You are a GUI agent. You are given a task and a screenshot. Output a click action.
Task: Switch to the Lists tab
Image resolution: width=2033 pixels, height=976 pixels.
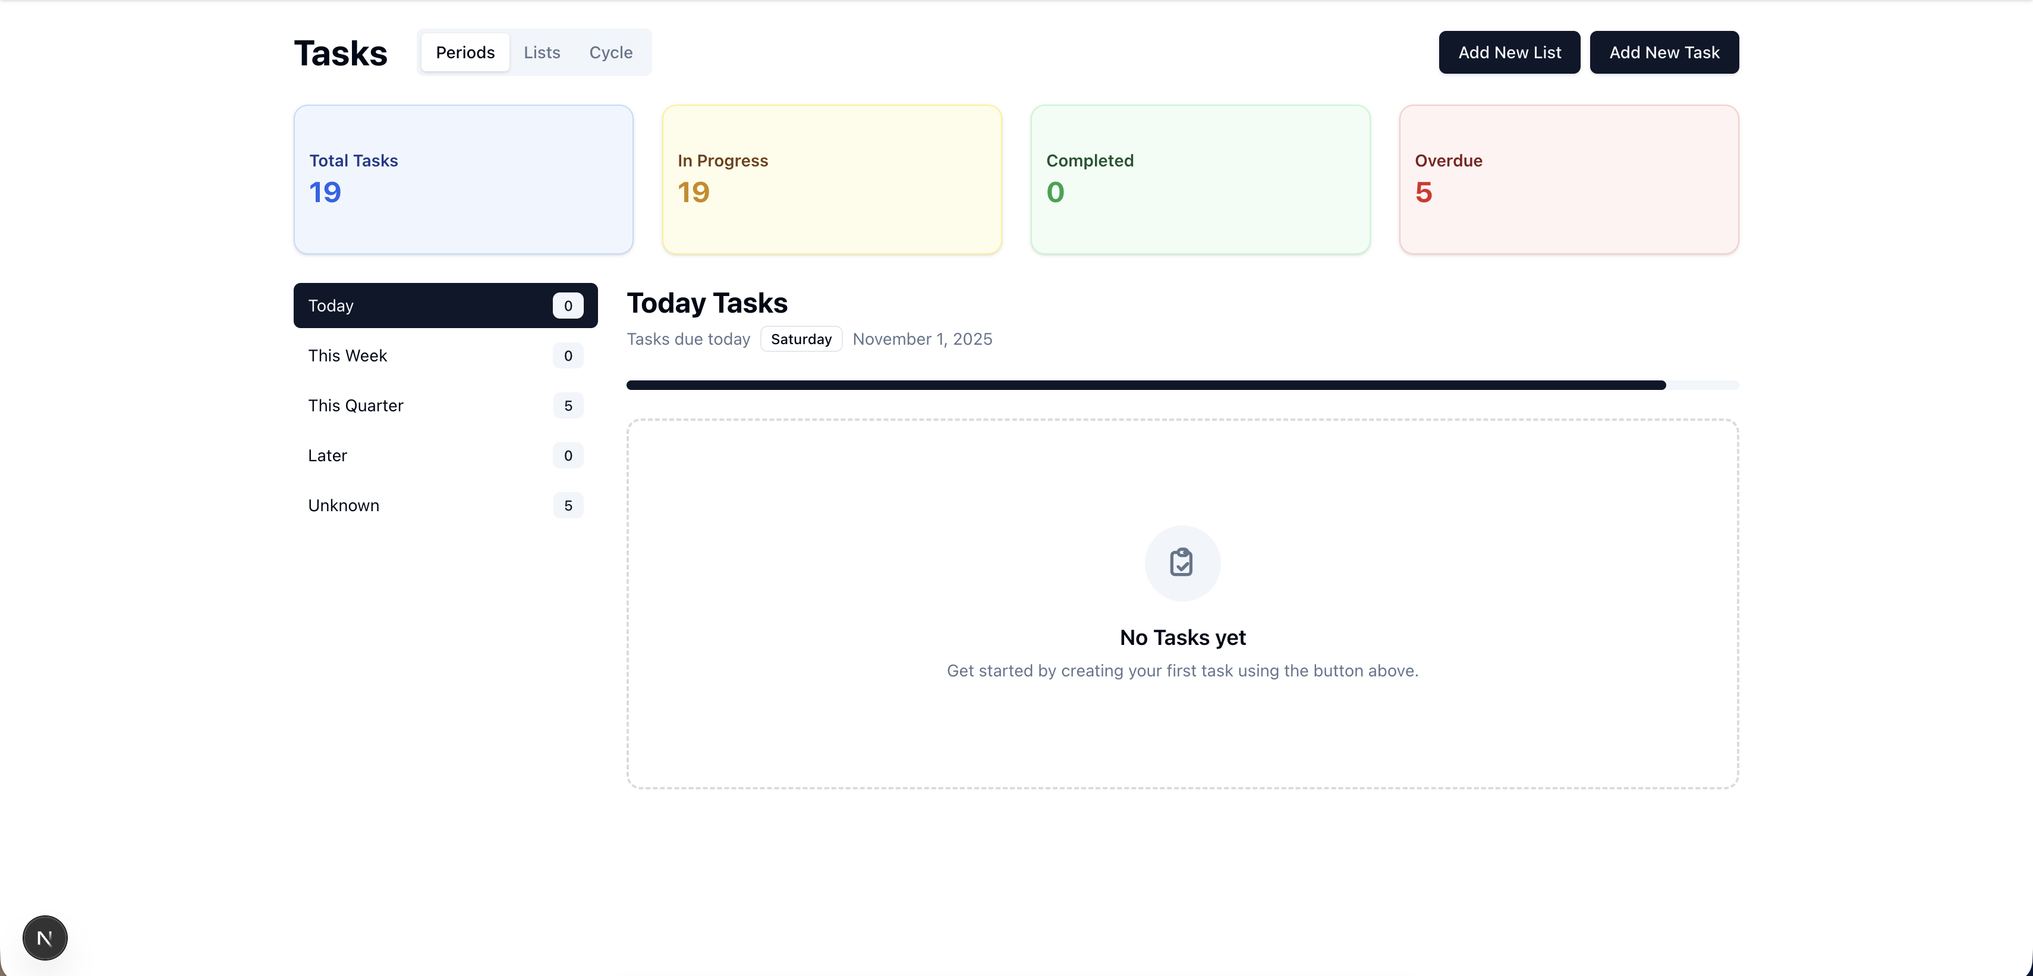(542, 52)
